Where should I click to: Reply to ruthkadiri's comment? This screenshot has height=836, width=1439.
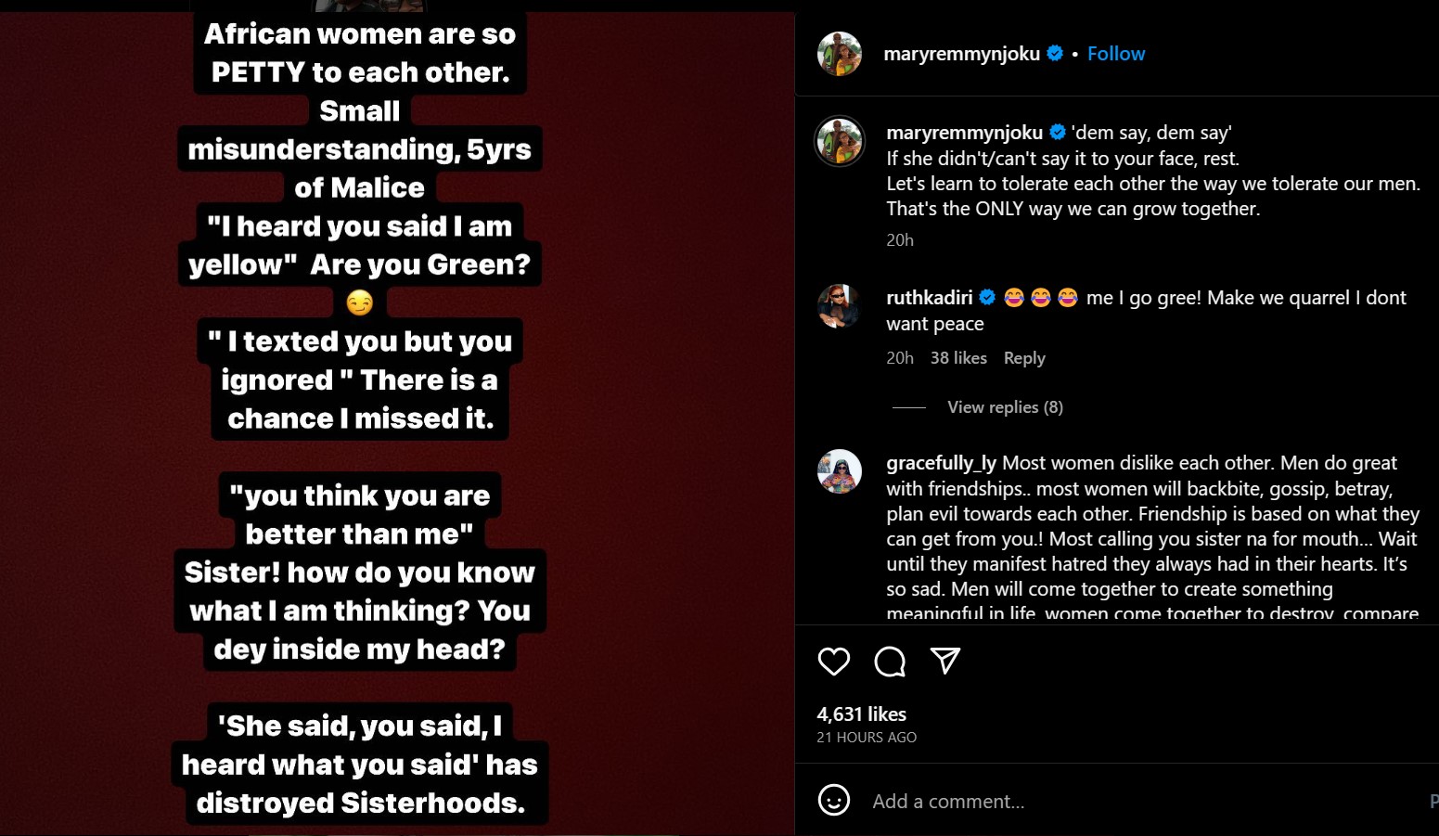click(1024, 358)
